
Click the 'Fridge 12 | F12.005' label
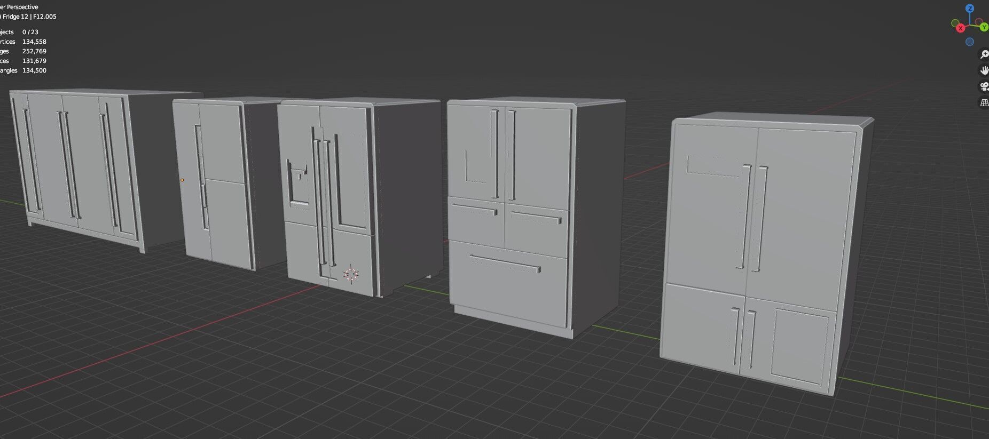tap(29, 17)
